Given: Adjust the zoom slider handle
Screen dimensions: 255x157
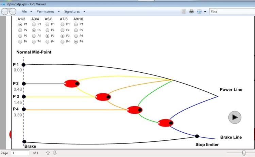Looking at the screenshot, I should tap(244, 153).
